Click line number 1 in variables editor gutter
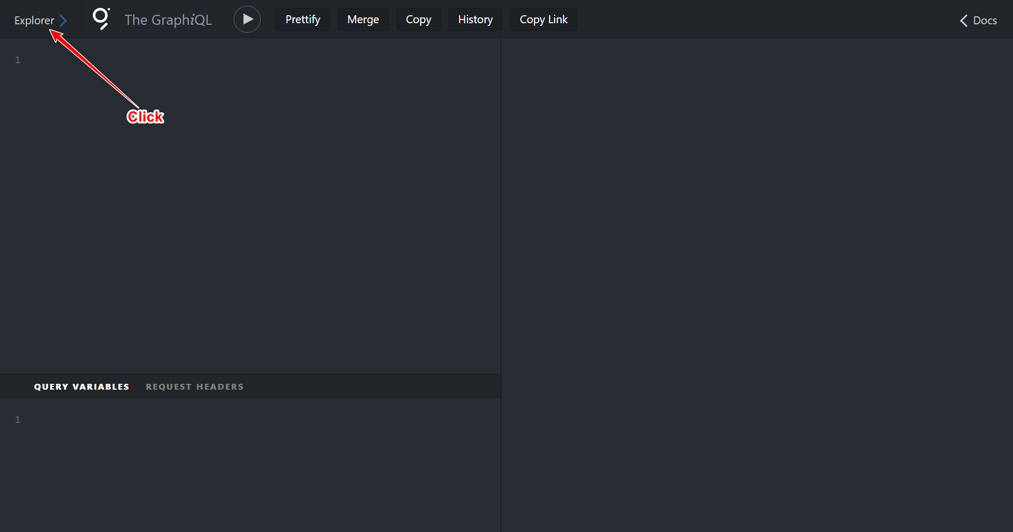The image size is (1013, 532). tap(17, 420)
